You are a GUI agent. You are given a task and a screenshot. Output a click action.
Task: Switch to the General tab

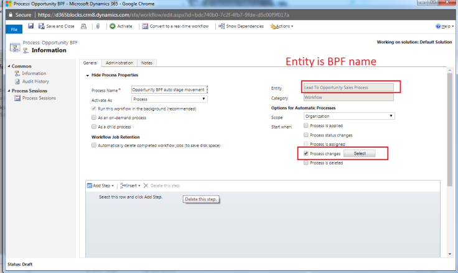coord(90,63)
